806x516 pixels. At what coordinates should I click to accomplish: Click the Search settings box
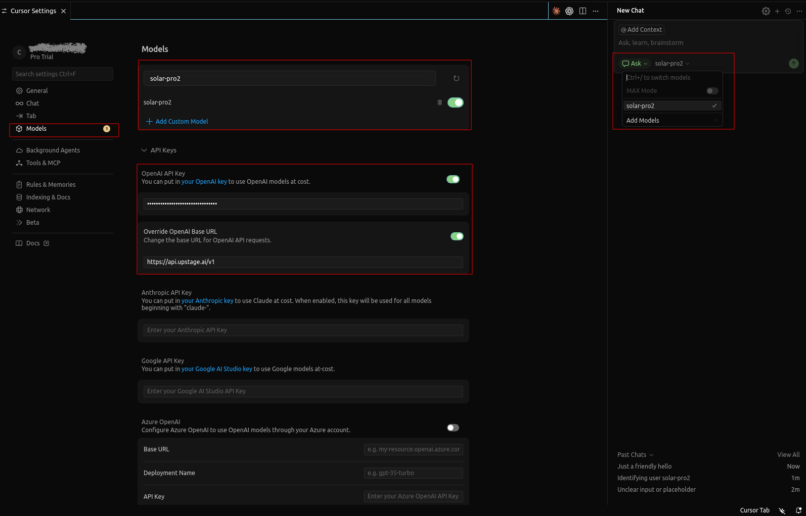63,74
